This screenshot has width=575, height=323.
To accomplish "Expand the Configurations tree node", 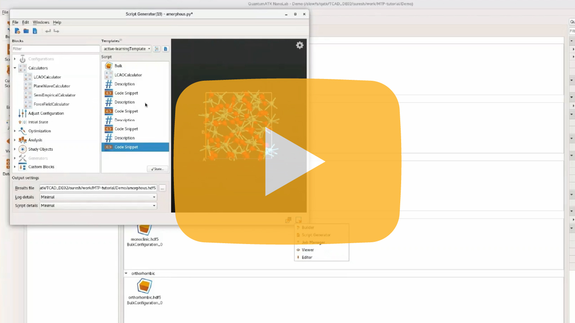I will coord(15,59).
